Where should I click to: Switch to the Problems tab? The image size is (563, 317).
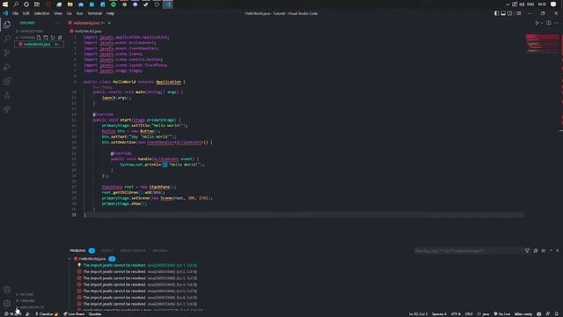pyautogui.click(x=77, y=250)
